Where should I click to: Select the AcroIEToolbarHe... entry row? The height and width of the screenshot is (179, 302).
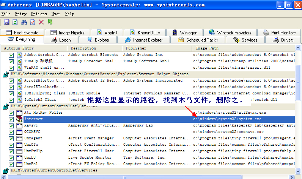pos(148,87)
